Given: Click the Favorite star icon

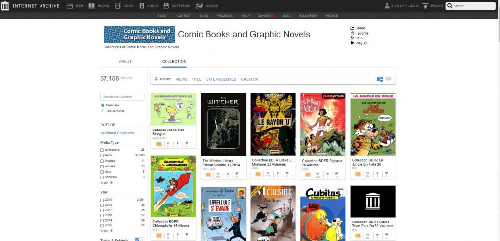Looking at the screenshot, I should coord(353,33).
